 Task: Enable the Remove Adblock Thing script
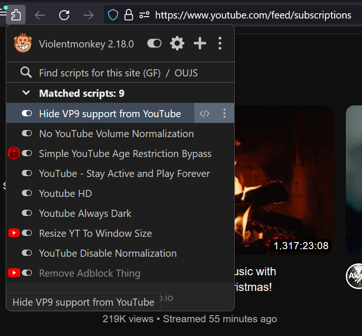click(x=27, y=273)
